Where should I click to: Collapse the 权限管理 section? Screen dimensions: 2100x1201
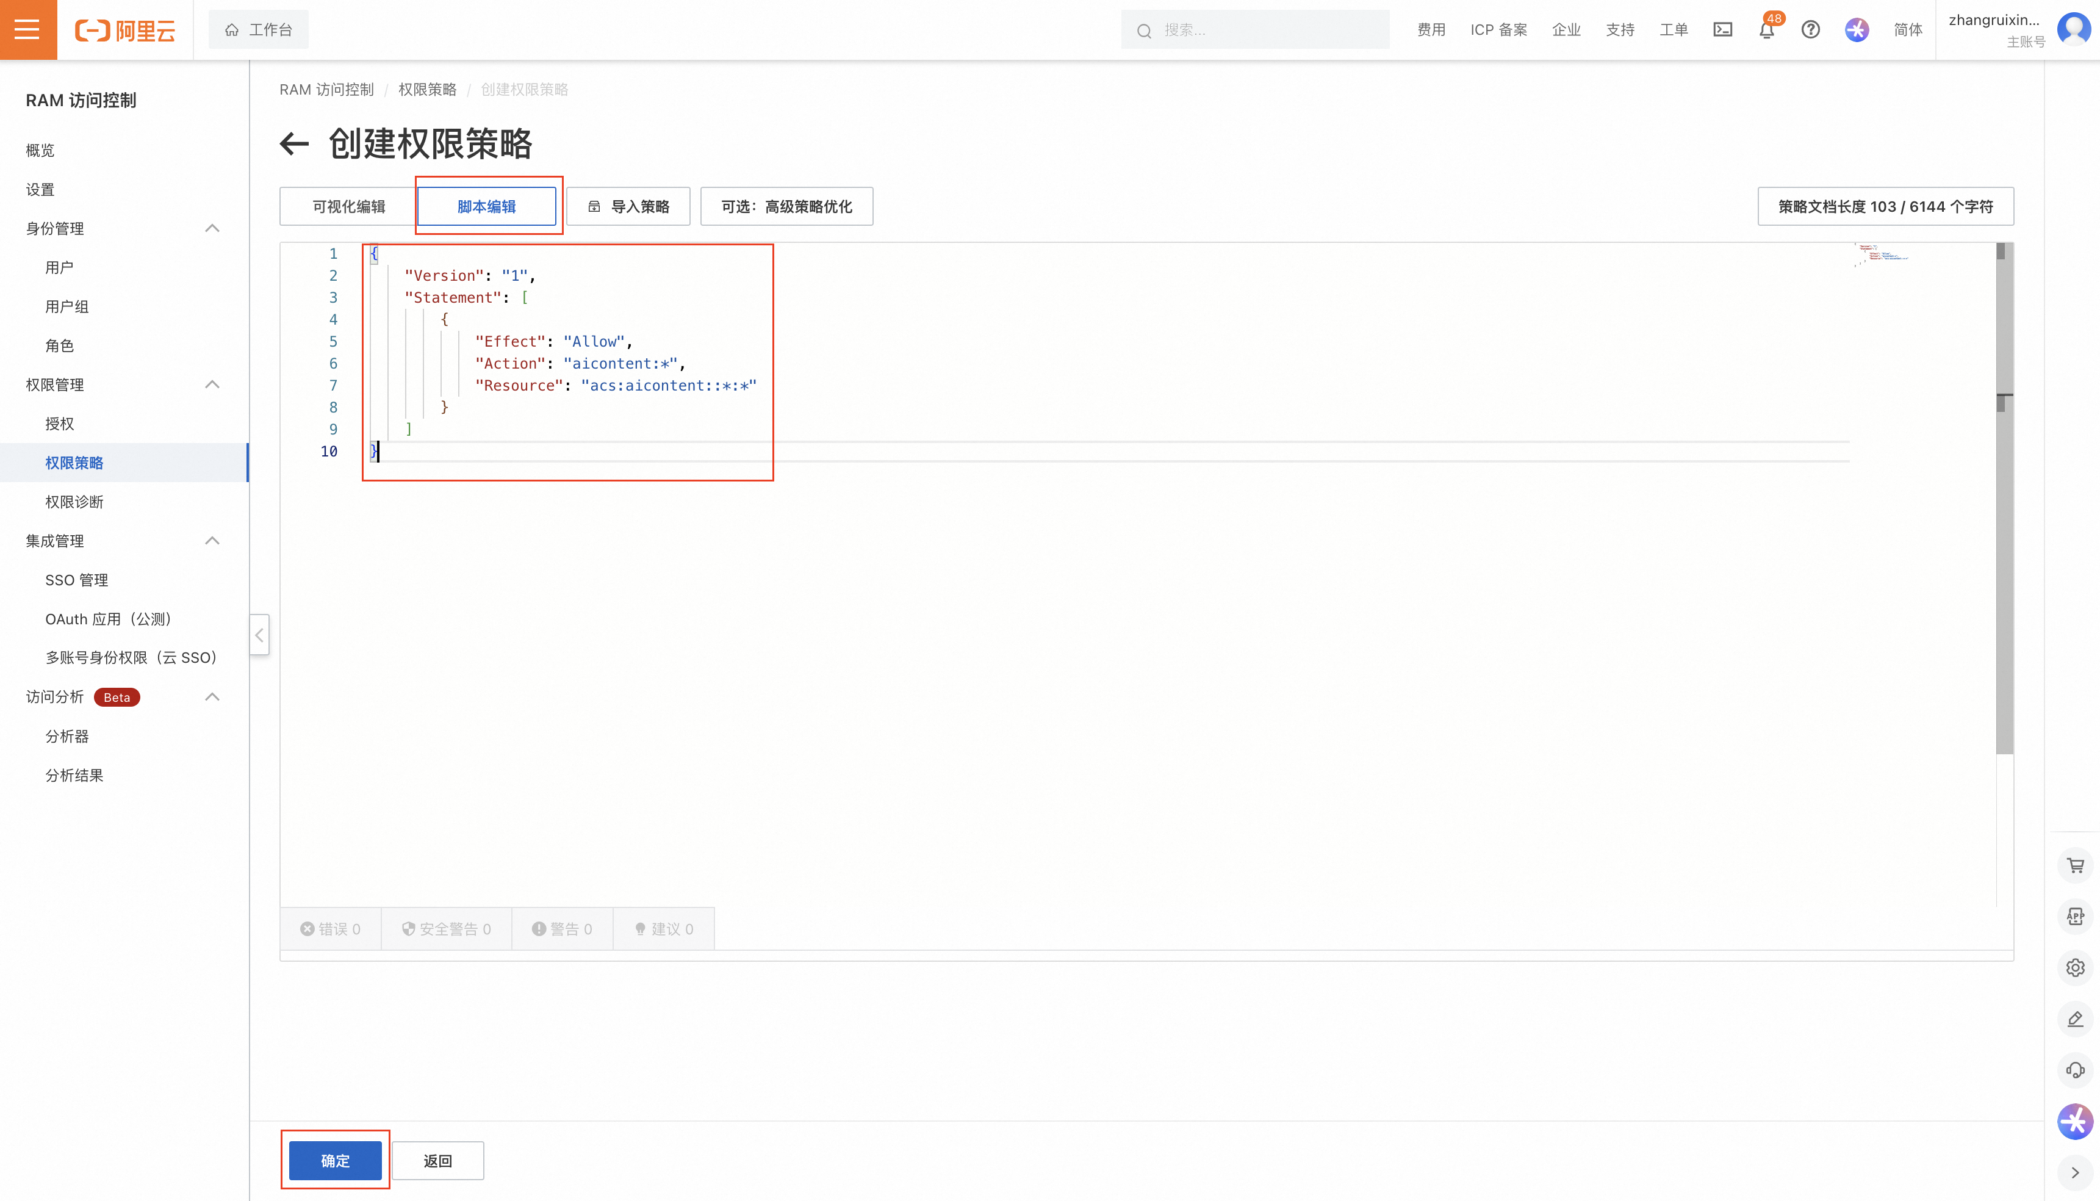pyautogui.click(x=212, y=384)
